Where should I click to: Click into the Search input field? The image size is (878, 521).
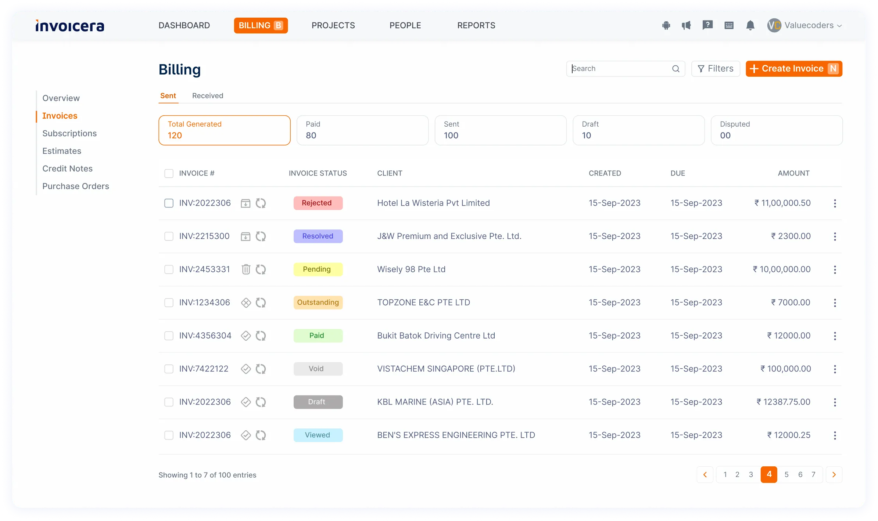(x=619, y=69)
